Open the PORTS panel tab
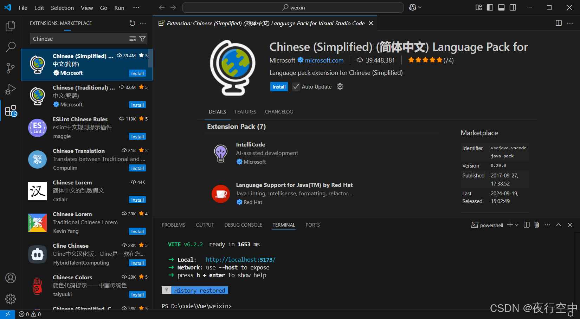 coord(312,225)
